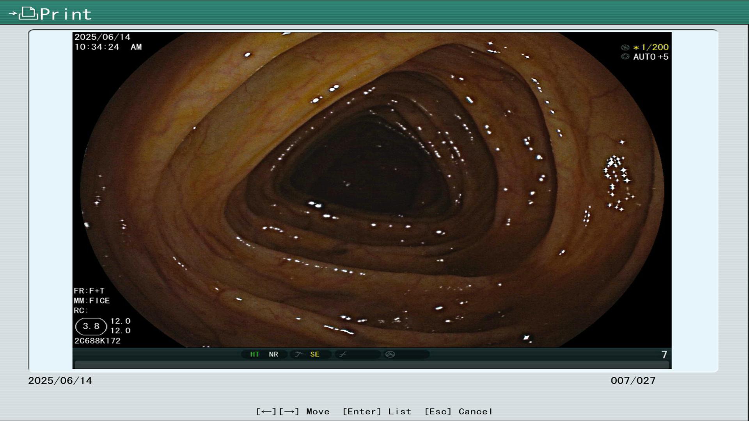
Task: Click the left arrow Move key hint
Action: pyautogui.click(x=266, y=412)
